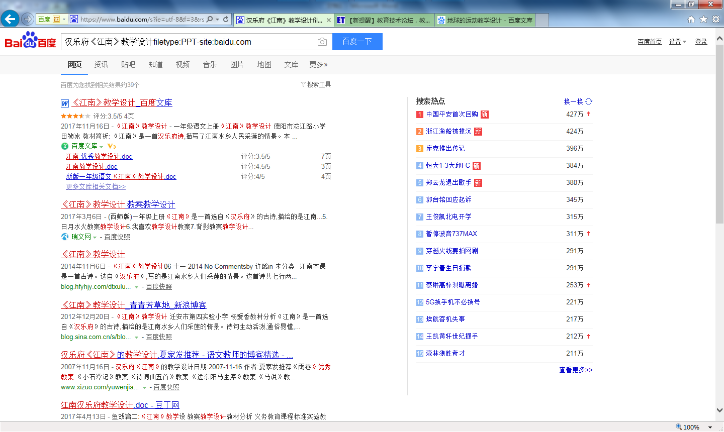Click the 新 badge beside 郑云龙退出歌手
The image size is (724, 432).
click(x=478, y=183)
